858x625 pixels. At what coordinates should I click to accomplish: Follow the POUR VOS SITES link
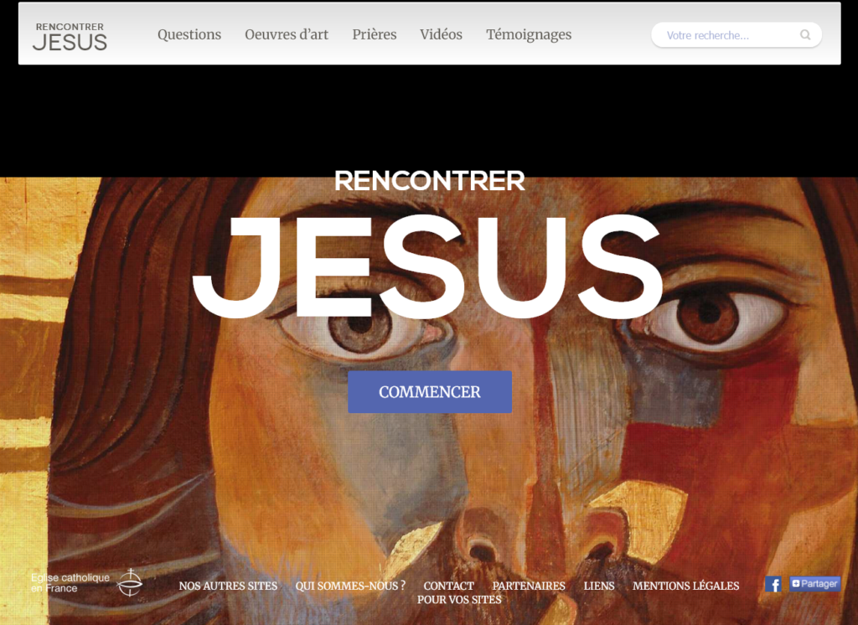(459, 600)
